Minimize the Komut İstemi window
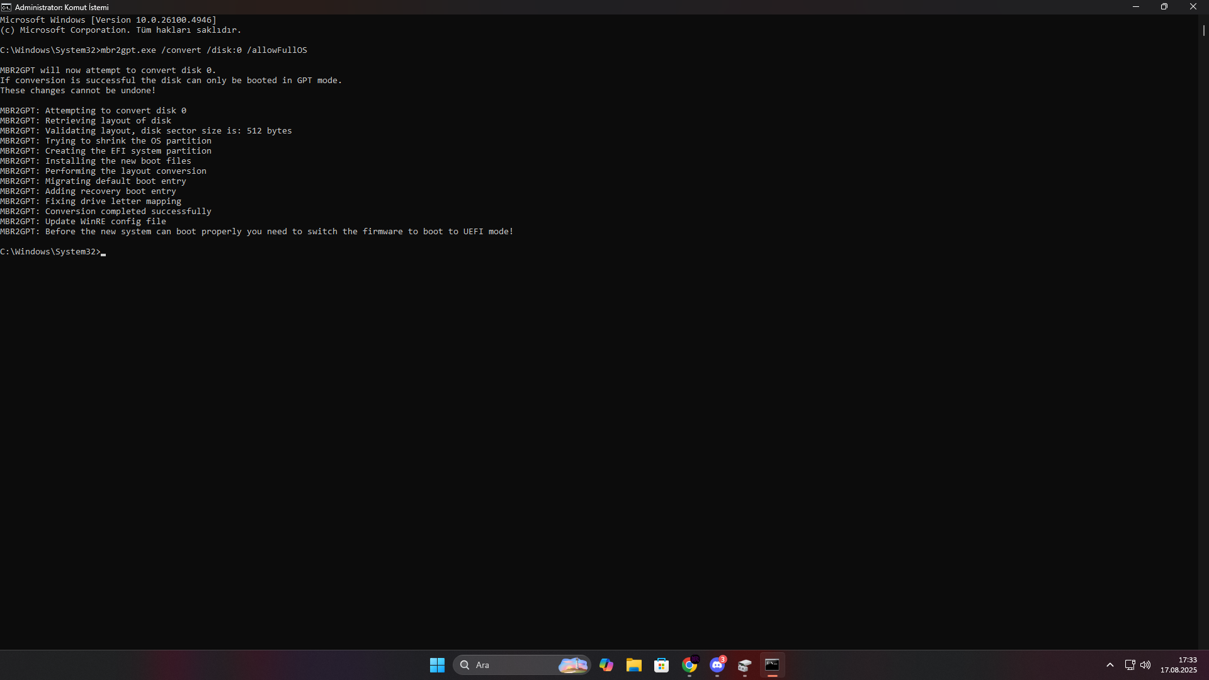Screen dimensions: 1209x680 tap(1136, 7)
